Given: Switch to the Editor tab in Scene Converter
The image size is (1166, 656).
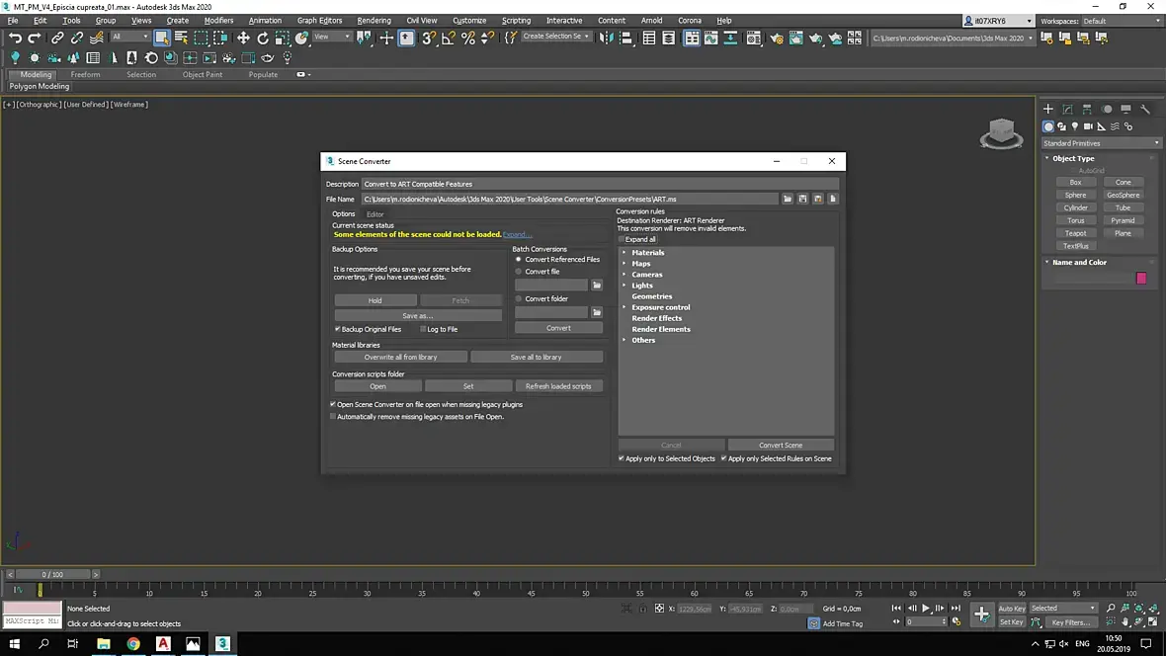Looking at the screenshot, I should point(375,214).
